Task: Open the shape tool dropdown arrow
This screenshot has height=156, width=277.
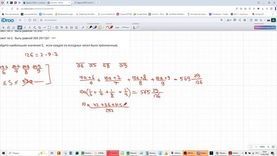Action: click(53, 28)
